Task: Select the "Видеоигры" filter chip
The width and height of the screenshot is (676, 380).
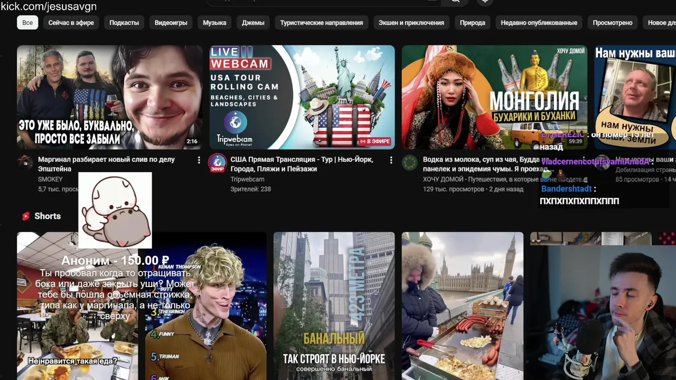Action: [x=171, y=23]
